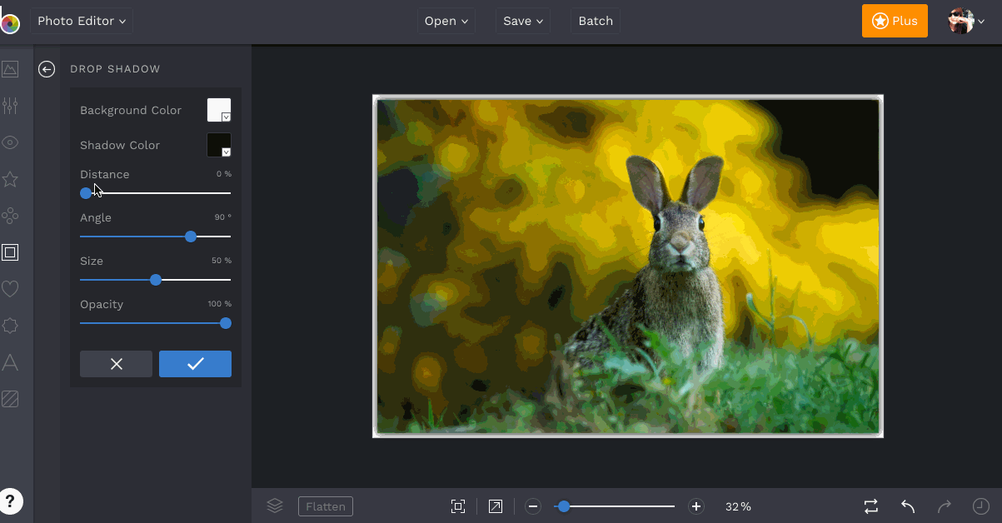Undo the last action
Image resolution: width=1002 pixels, height=523 pixels.
(908, 506)
